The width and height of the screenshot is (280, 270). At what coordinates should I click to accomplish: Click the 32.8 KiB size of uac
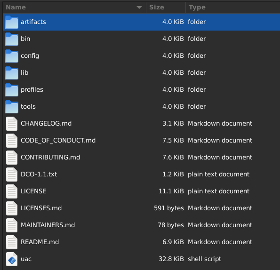[x=171, y=259]
